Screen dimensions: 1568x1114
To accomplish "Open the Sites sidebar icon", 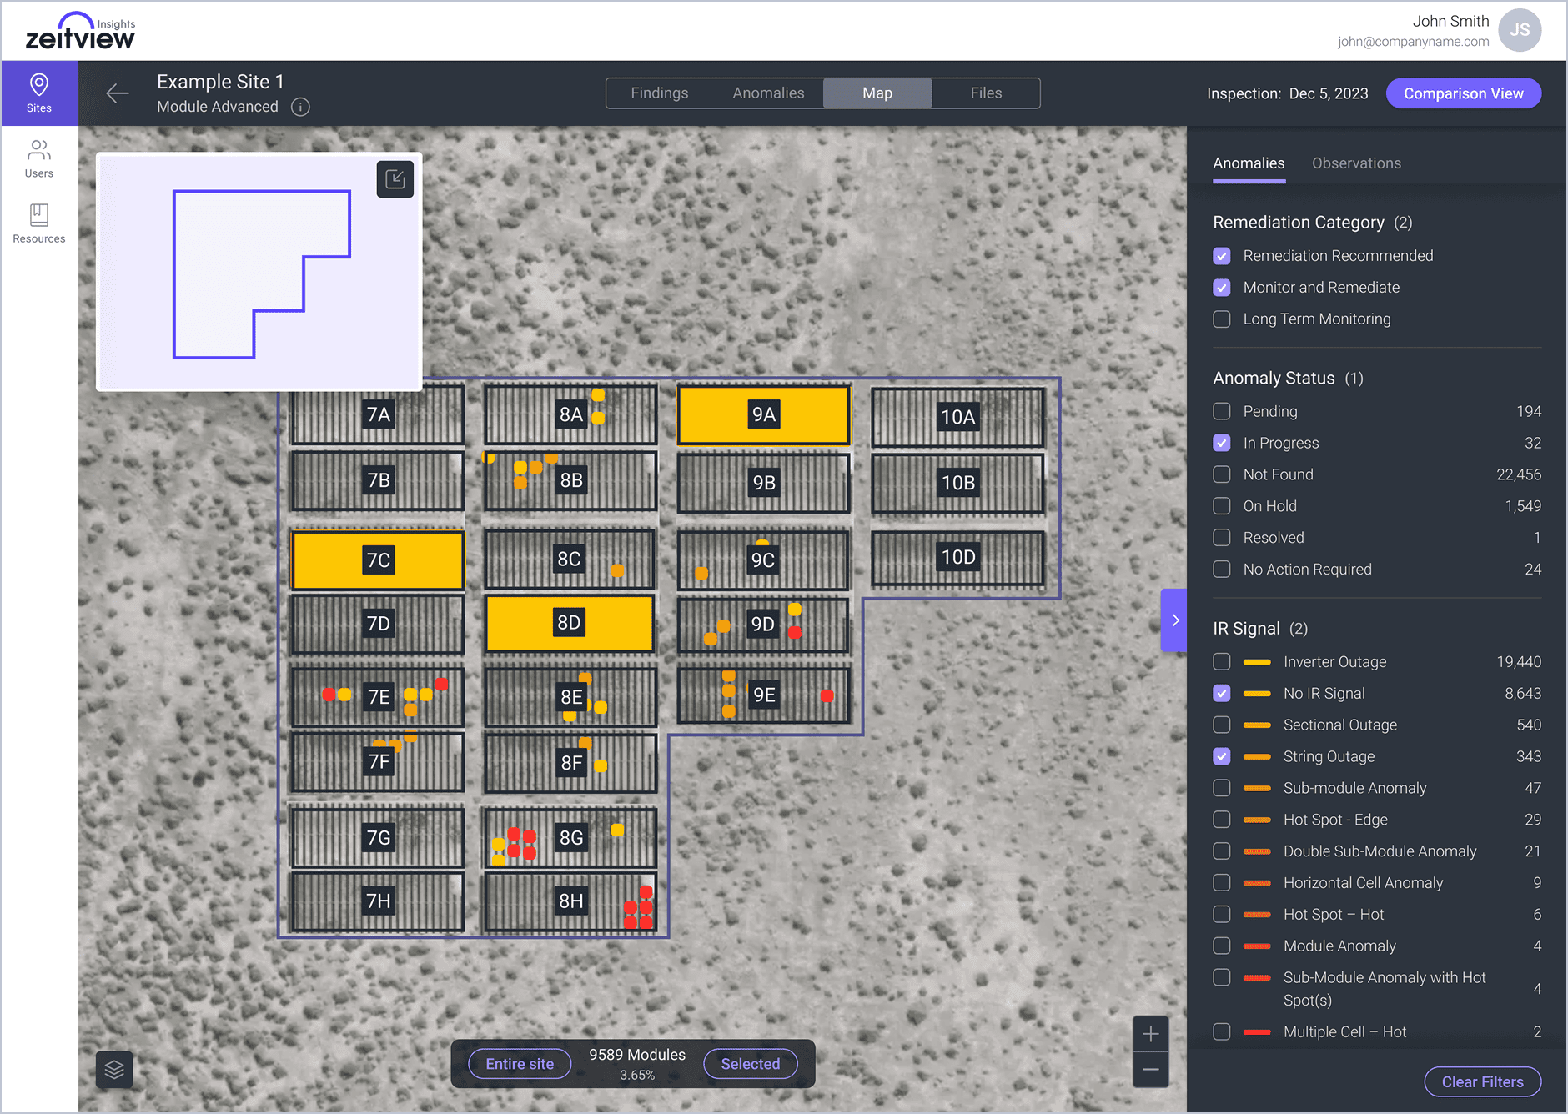I will click(39, 93).
